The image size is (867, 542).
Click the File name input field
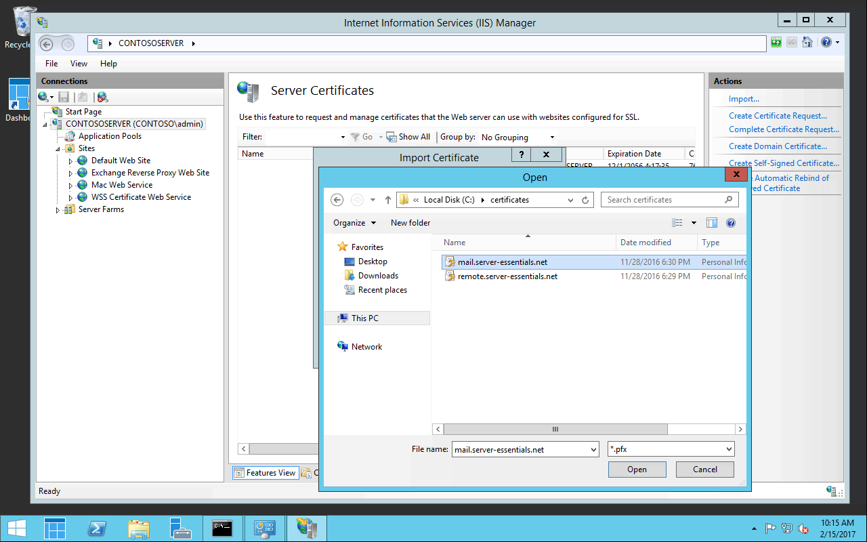[526, 449]
